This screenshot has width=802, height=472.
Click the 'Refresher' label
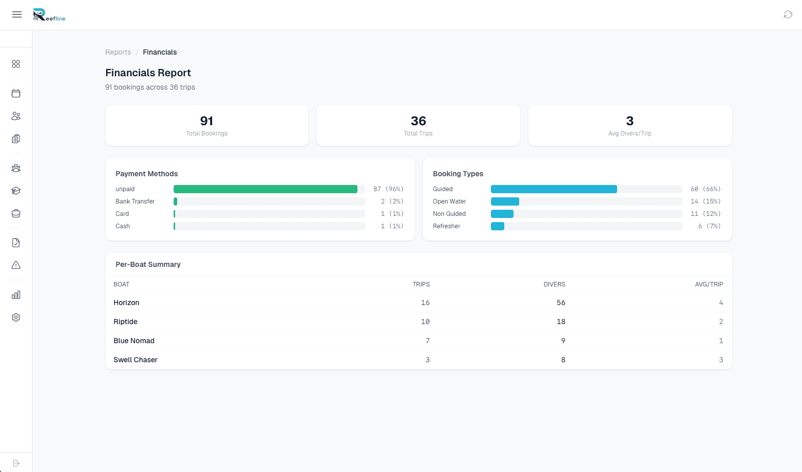tap(447, 226)
